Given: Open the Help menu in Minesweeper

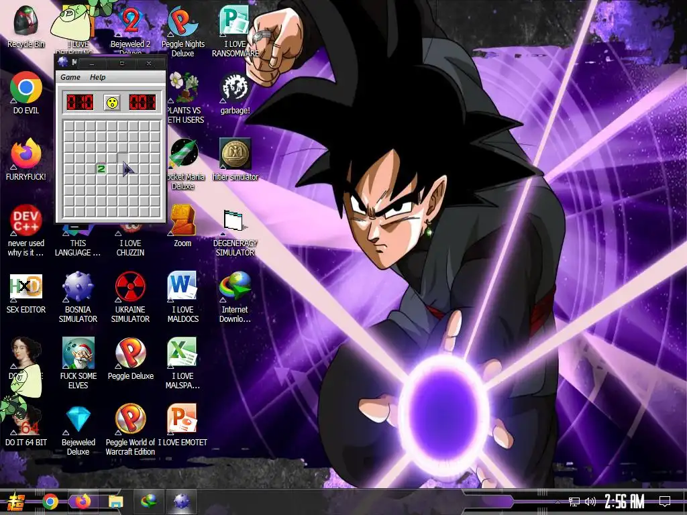Looking at the screenshot, I should point(97,77).
